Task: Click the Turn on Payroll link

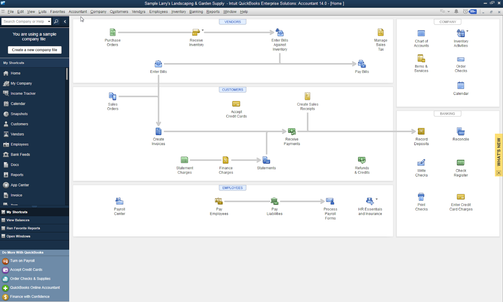Action: (x=22, y=261)
